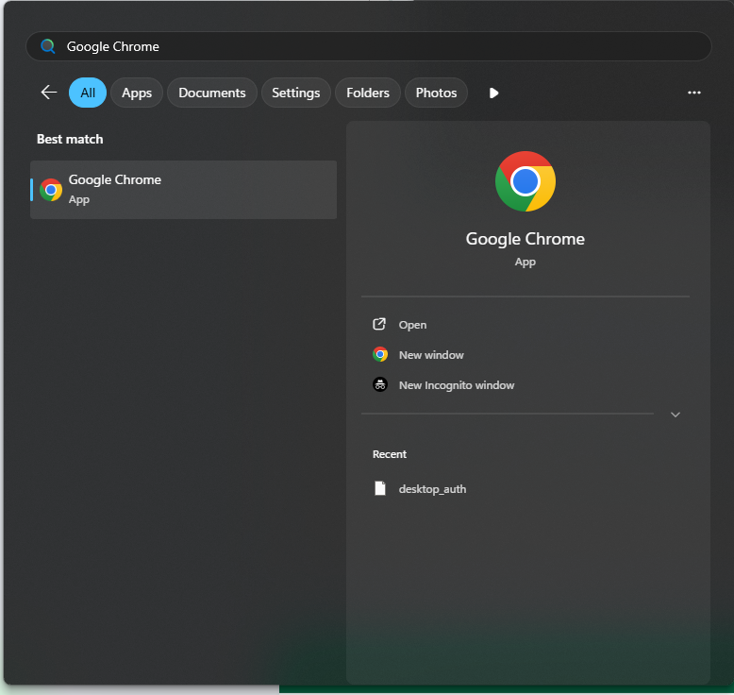
Task: Select the All filter tab
Action: (x=88, y=93)
